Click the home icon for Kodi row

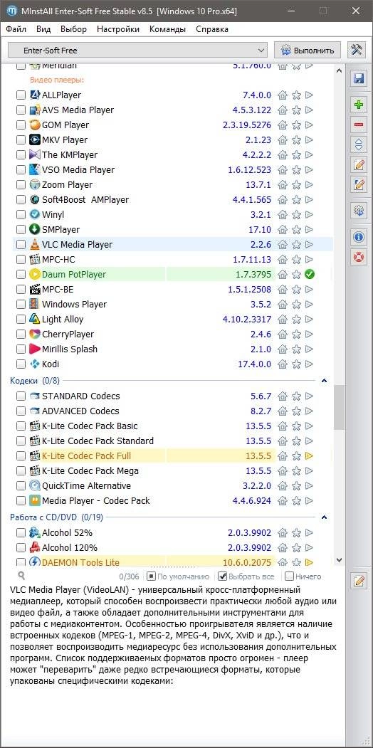pos(283,364)
